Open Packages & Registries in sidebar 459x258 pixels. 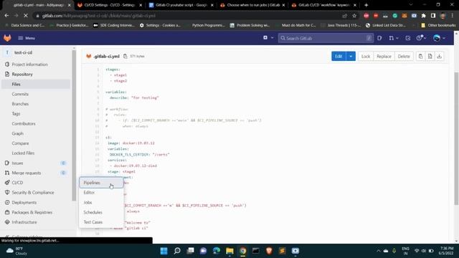pyautogui.click(x=32, y=212)
